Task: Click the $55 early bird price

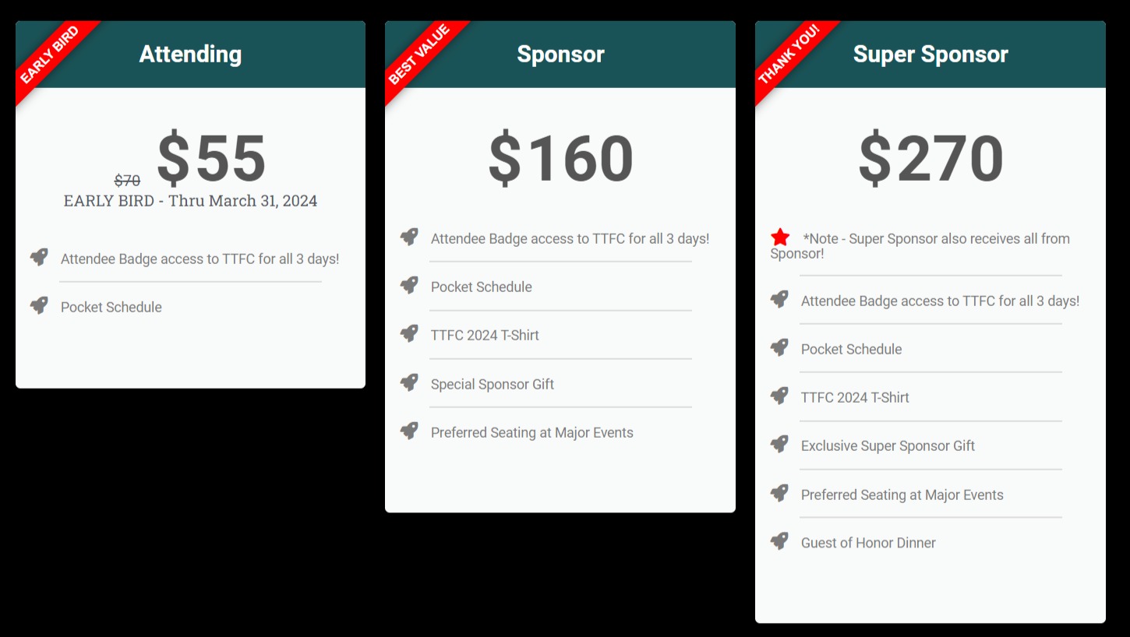Action: pos(211,159)
